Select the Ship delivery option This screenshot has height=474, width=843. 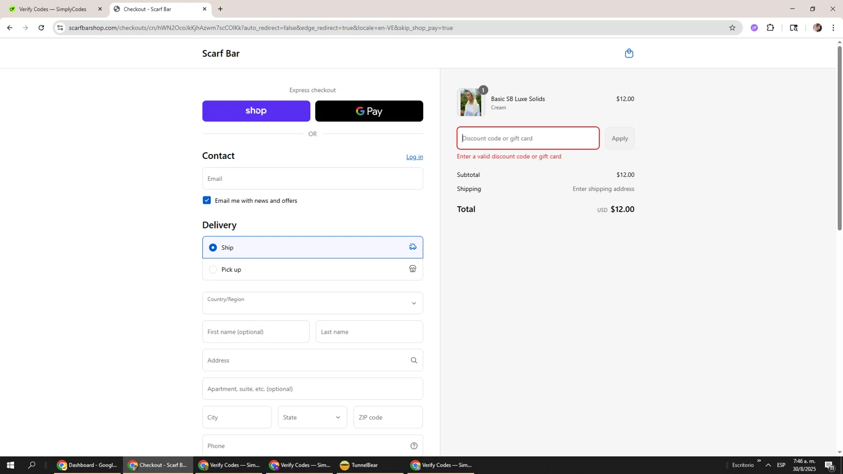click(x=212, y=247)
